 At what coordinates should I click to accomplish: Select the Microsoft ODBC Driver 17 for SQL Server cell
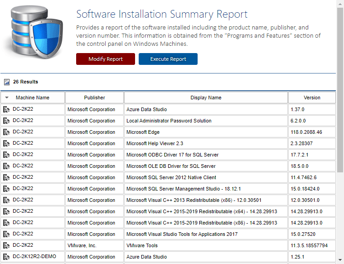click(x=206, y=155)
